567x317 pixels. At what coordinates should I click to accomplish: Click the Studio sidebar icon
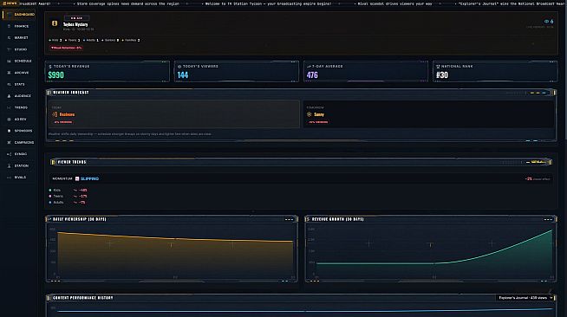[9, 49]
